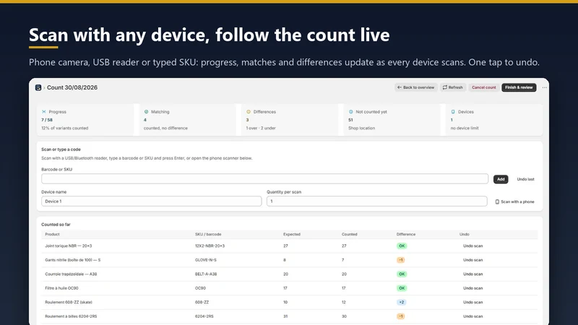Go back to overview

[x=416, y=87]
